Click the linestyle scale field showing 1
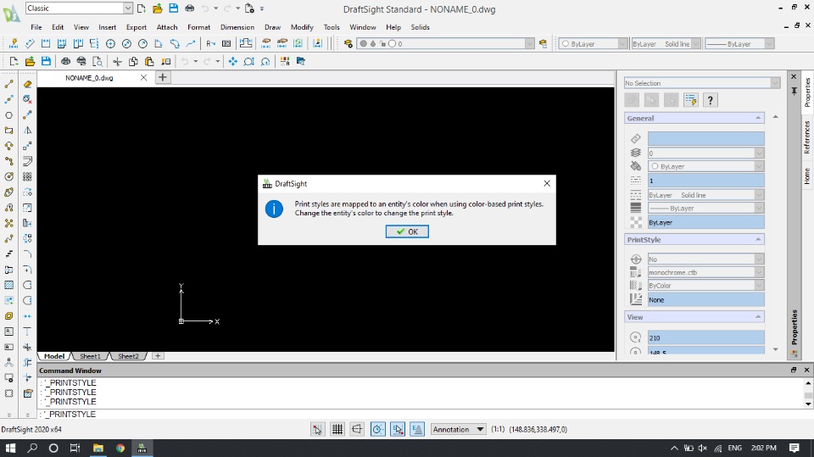Screen dimensions: 814x457 point(705,181)
